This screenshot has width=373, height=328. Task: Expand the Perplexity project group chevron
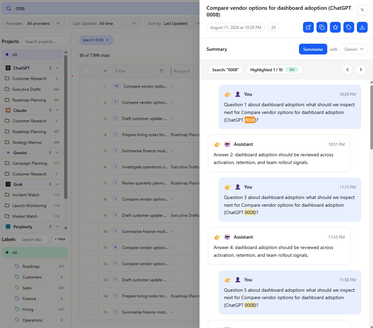click(x=57, y=227)
